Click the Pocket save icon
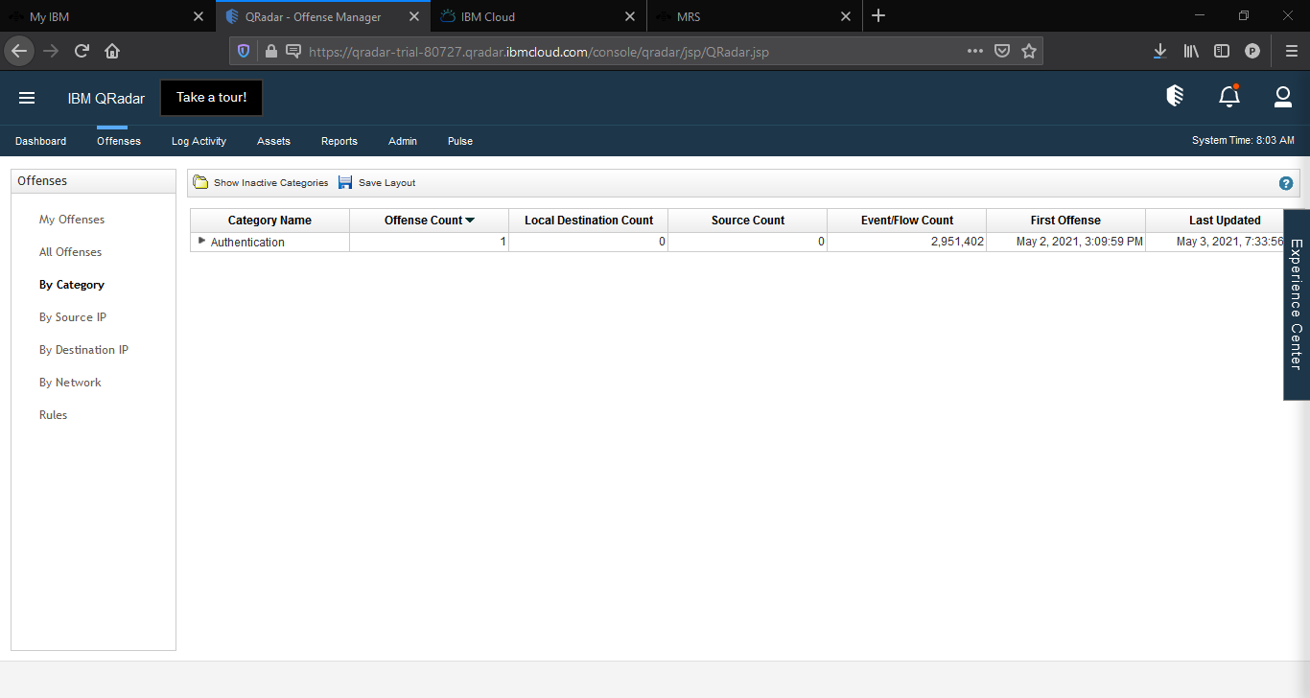Screen dimensions: 1310x698 pyautogui.click(x=1001, y=51)
